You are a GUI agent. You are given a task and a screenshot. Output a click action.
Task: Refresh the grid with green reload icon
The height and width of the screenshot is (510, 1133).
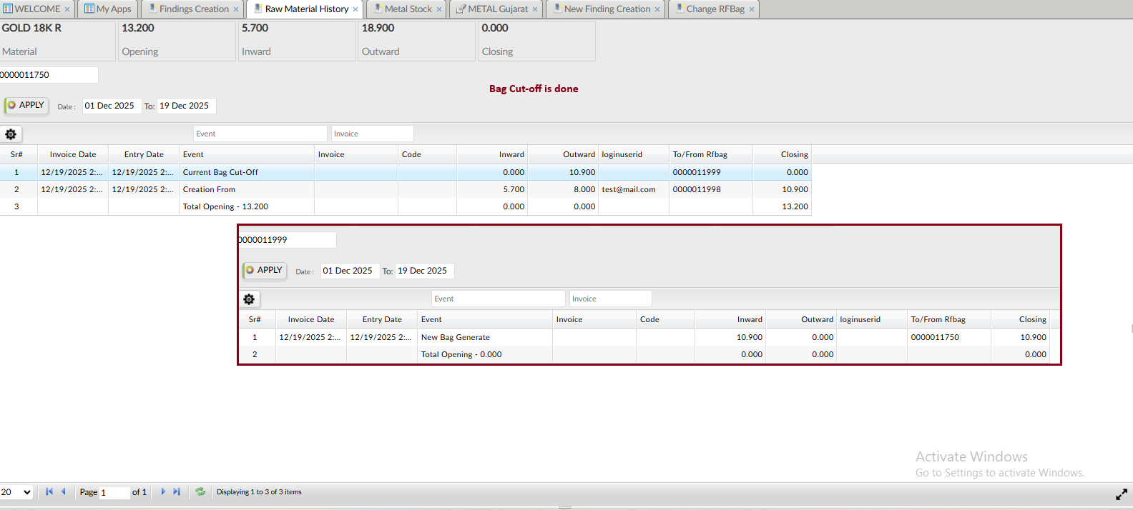coord(200,491)
